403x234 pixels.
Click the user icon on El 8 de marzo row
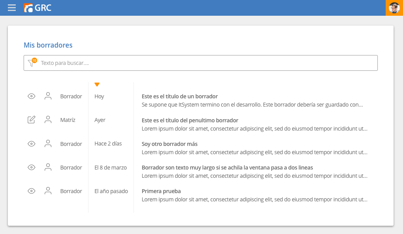click(x=48, y=168)
